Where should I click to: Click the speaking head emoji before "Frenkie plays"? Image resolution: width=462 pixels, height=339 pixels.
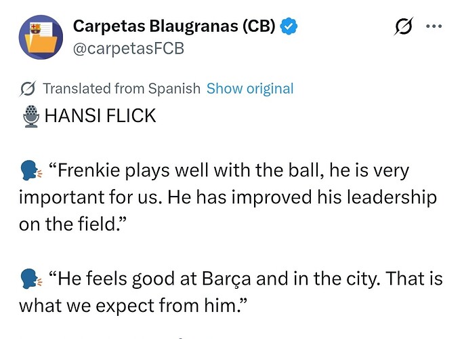tap(31, 171)
